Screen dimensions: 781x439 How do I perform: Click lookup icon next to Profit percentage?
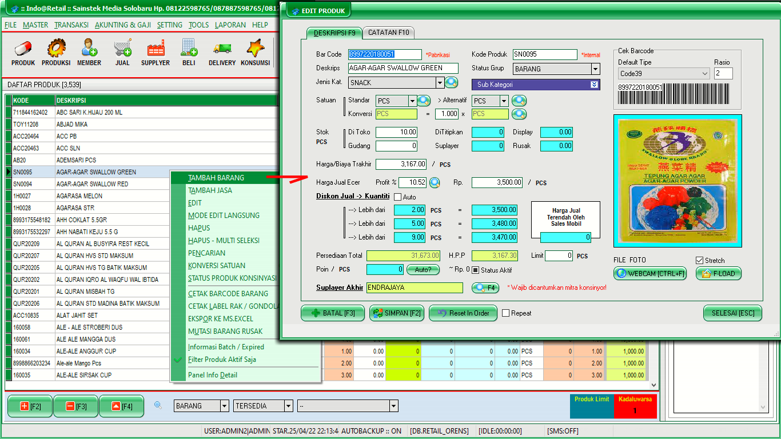pos(435,183)
